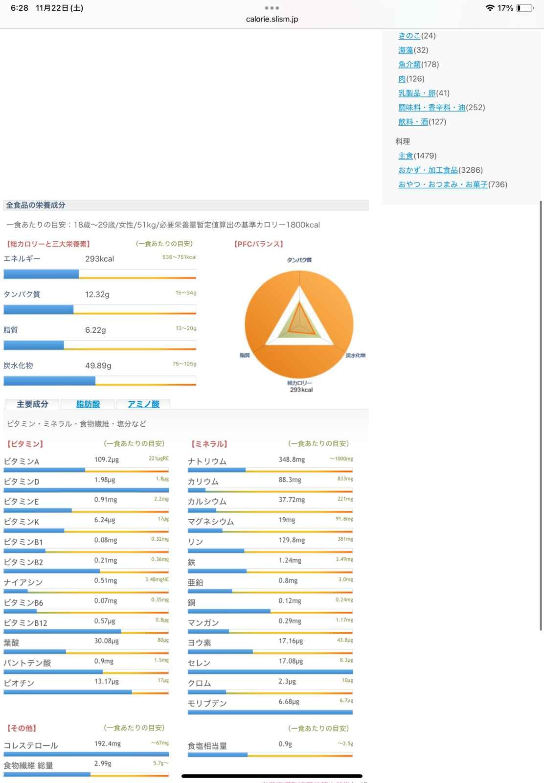Screen dimensions: 544x783
Task: Click the エネルギー progress bar
Action: tap(100, 274)
